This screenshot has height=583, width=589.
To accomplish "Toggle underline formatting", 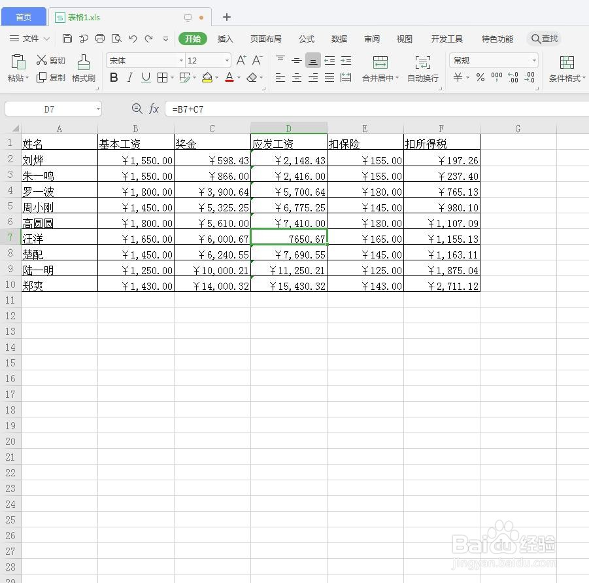I will tap(146, 77).
